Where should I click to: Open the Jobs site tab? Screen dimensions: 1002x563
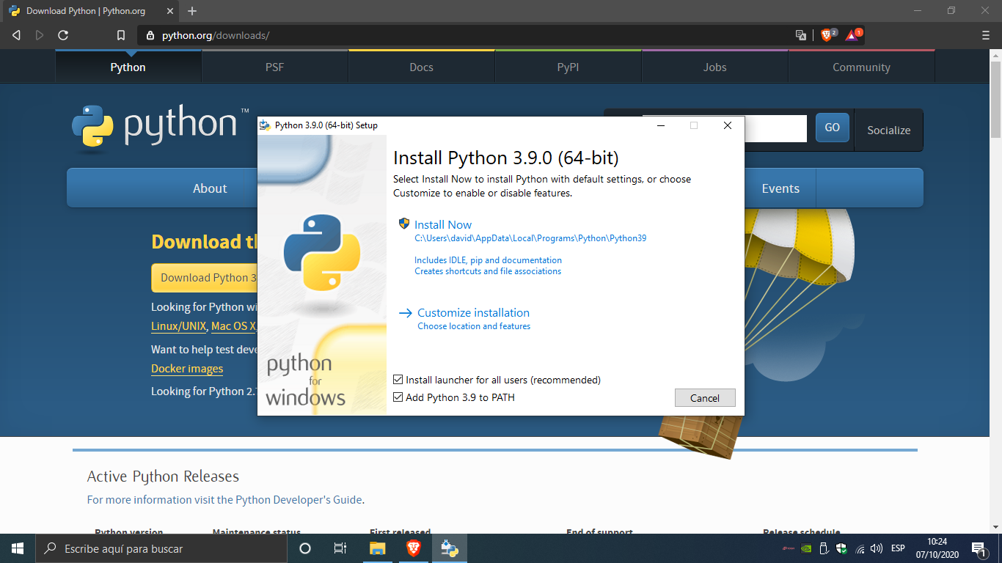[x=715, y=67]
